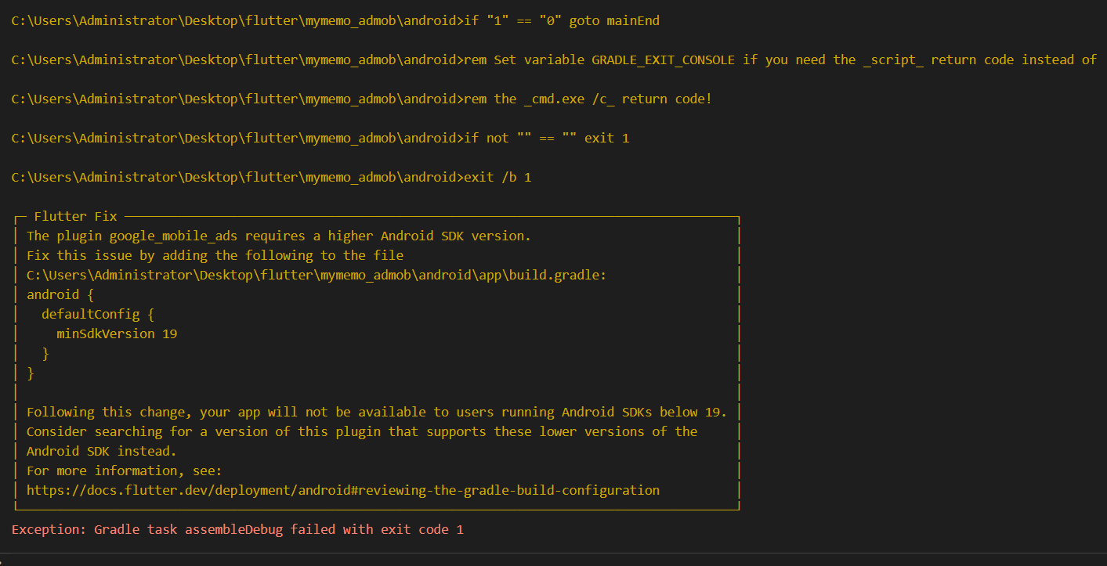Click the if not "" == "" exit 1 line

pos(320,138)
